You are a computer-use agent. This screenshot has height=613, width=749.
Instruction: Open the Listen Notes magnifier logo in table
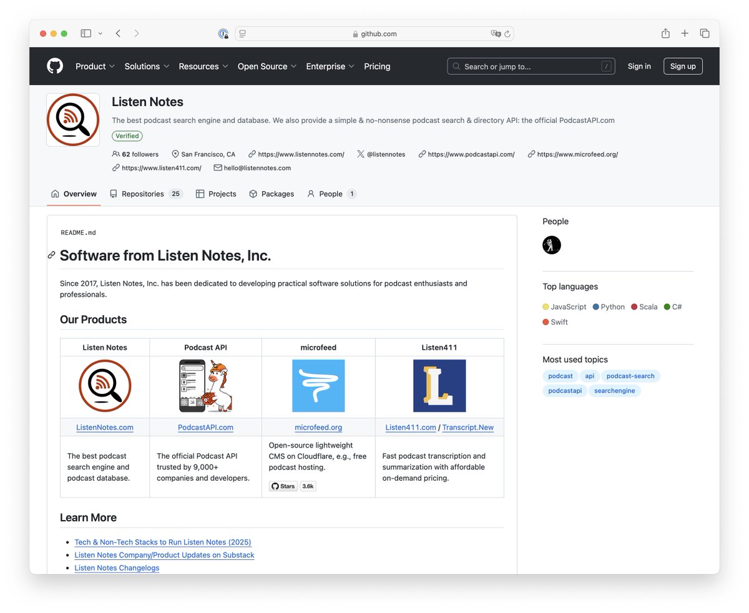pos(105,386)
